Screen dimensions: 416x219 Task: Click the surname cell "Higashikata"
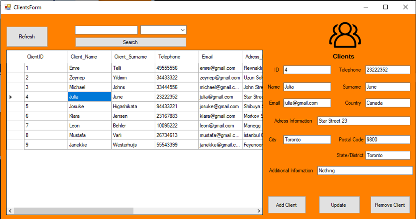133,107
